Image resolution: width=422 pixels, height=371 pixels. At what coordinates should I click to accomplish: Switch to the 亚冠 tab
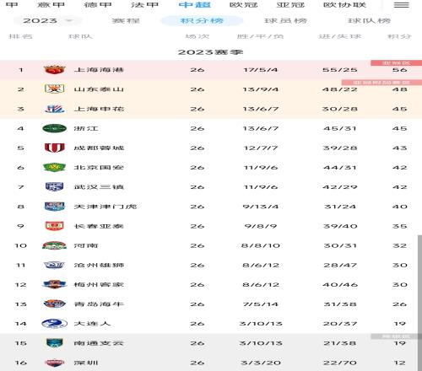click(x=290, y=5)
